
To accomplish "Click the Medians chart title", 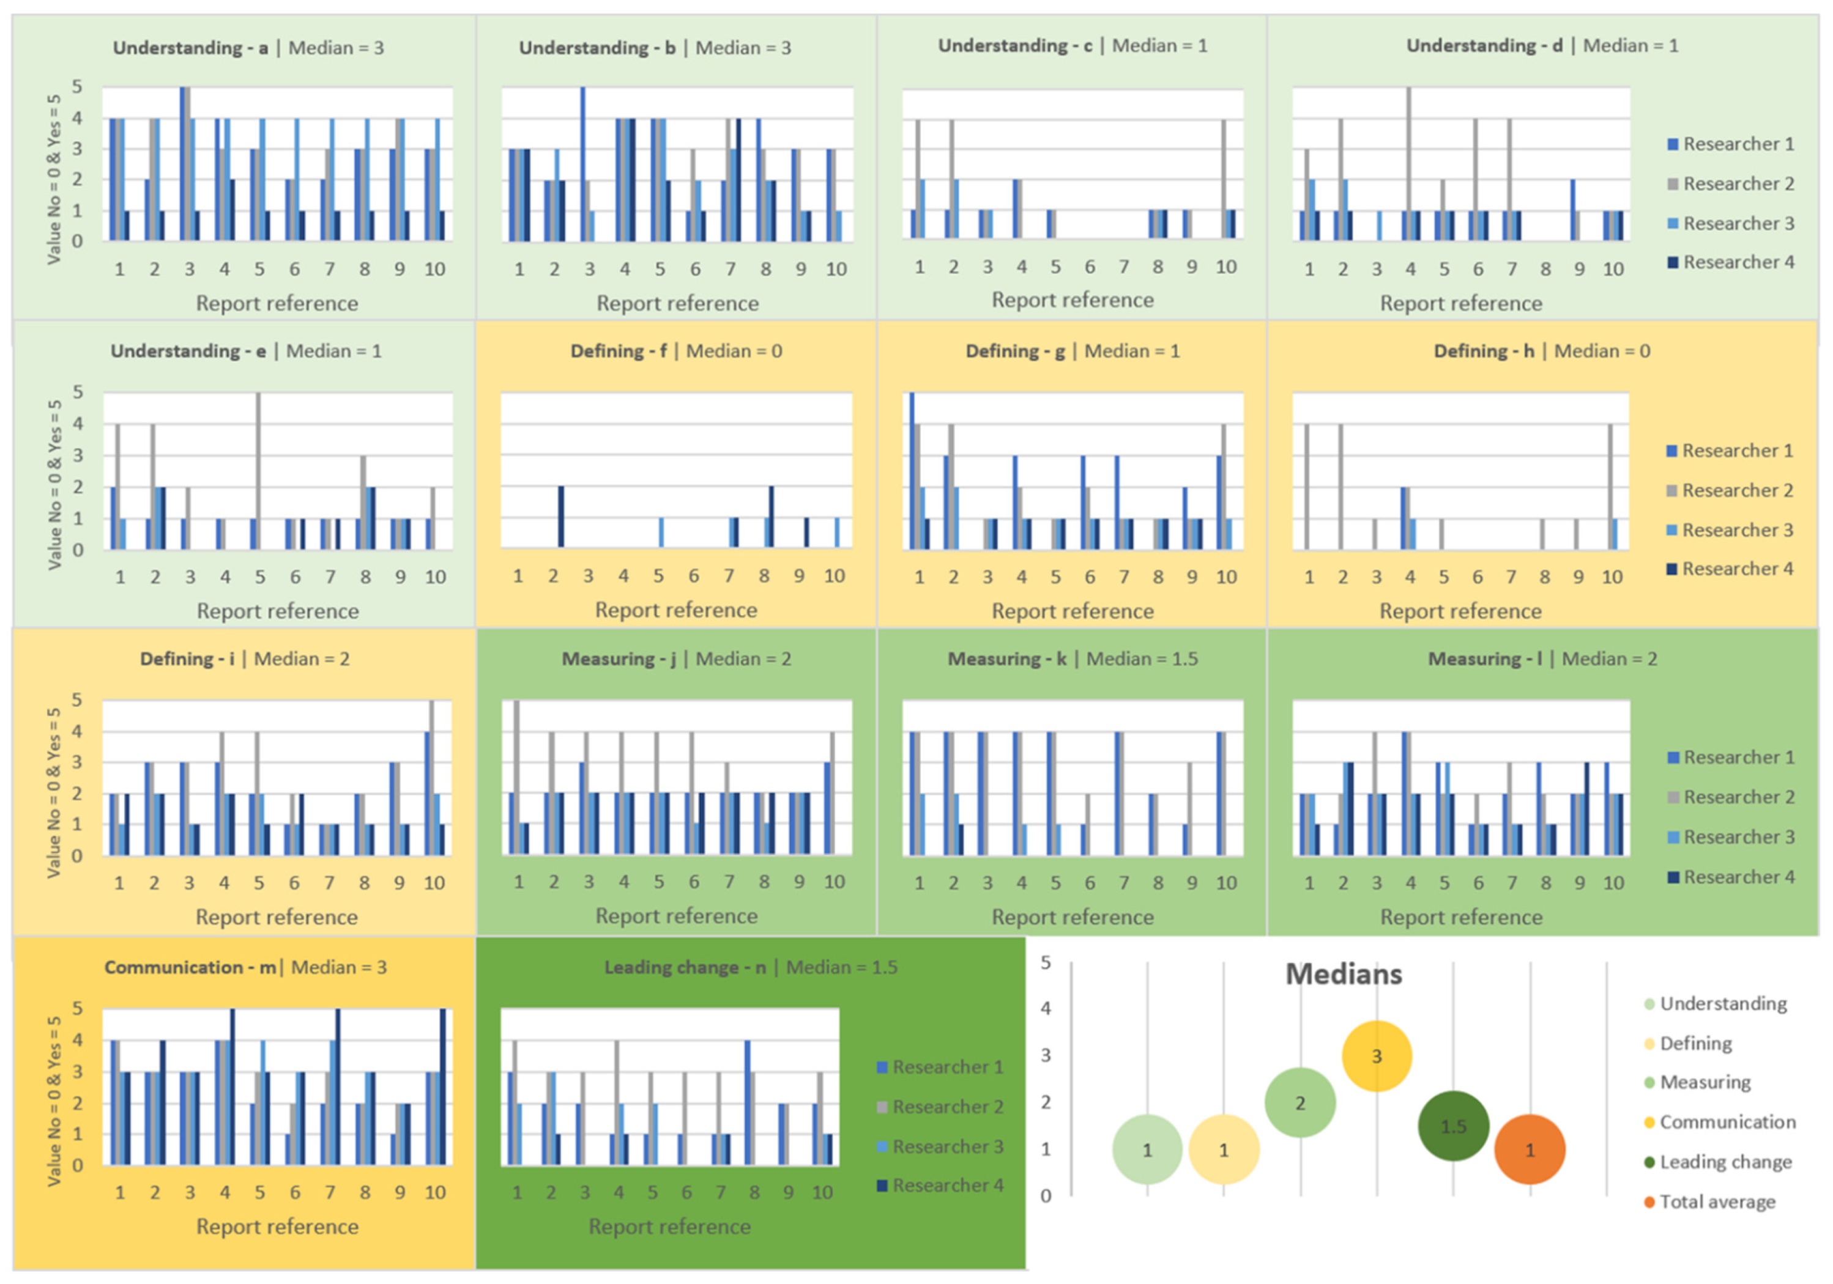I will [x=1343, y=973].
